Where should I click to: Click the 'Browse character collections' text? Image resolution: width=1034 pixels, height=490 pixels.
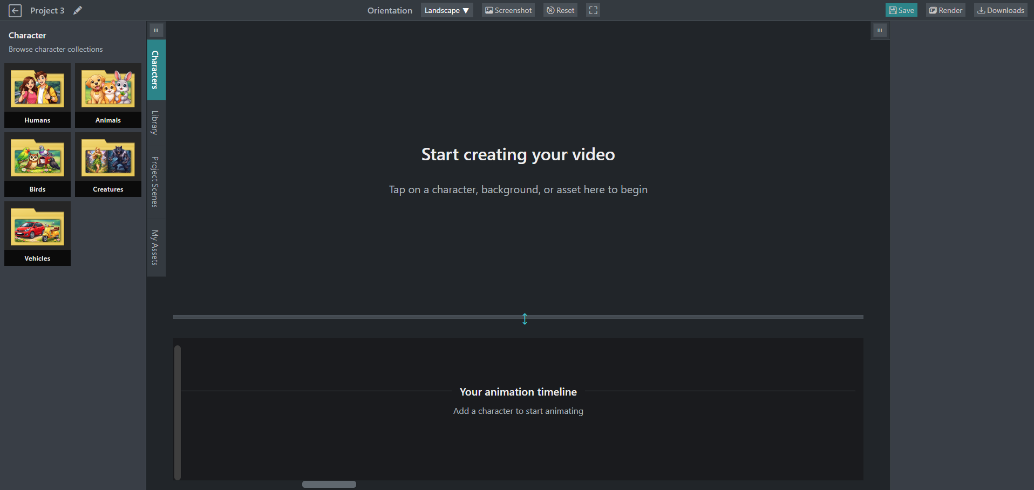(56, 49)
